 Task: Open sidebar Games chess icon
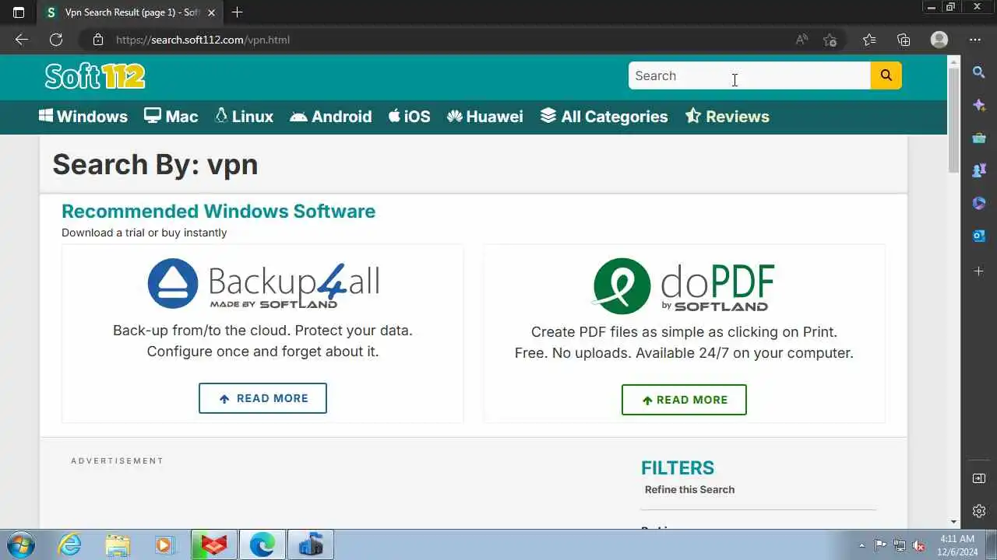point(979,170)
